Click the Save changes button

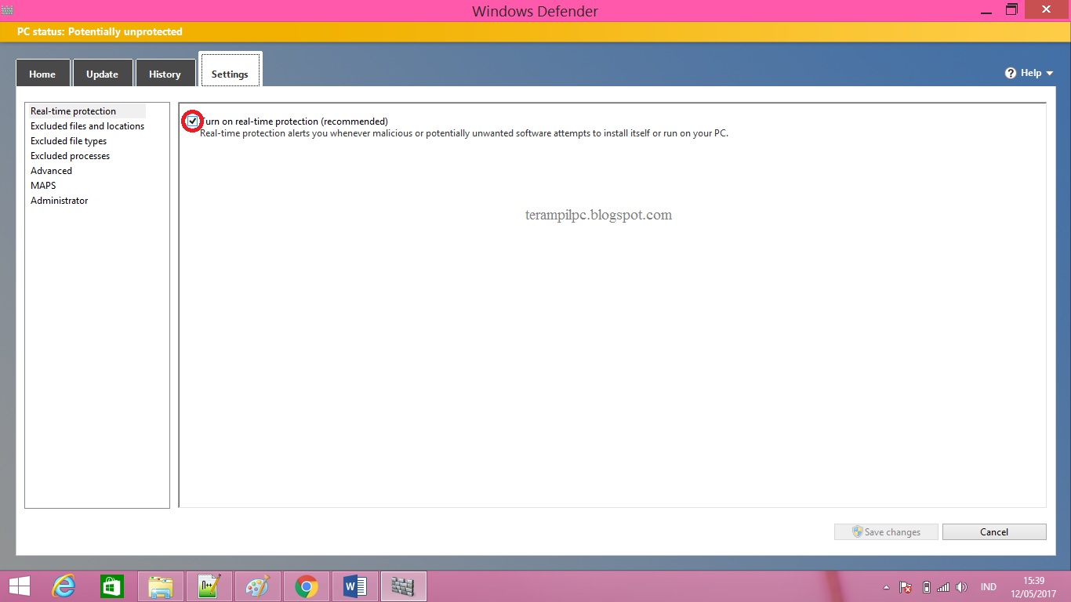coord(886,532)
